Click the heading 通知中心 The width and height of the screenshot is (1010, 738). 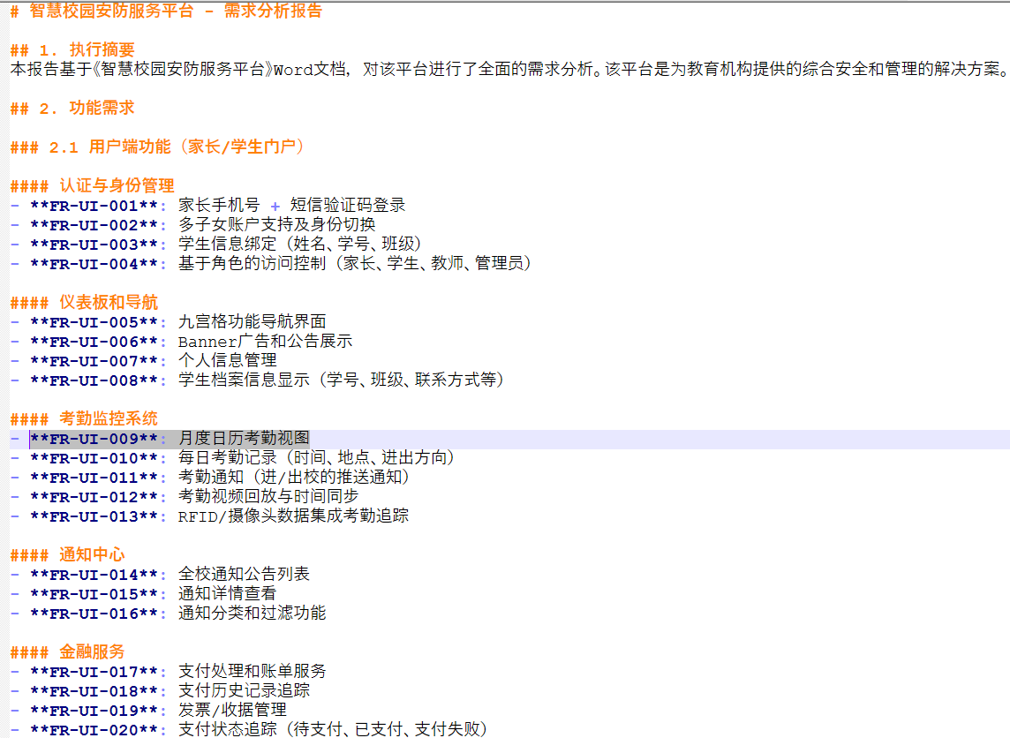[x=68, y=554]
